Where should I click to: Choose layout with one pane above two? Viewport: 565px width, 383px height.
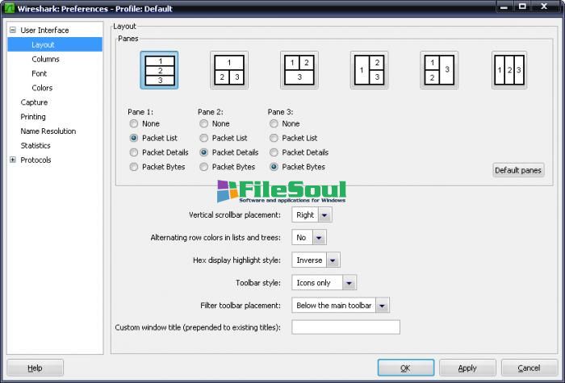[229, 70]
